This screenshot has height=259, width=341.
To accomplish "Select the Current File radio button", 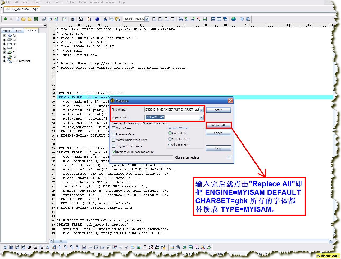I will (x=170, y=133).
